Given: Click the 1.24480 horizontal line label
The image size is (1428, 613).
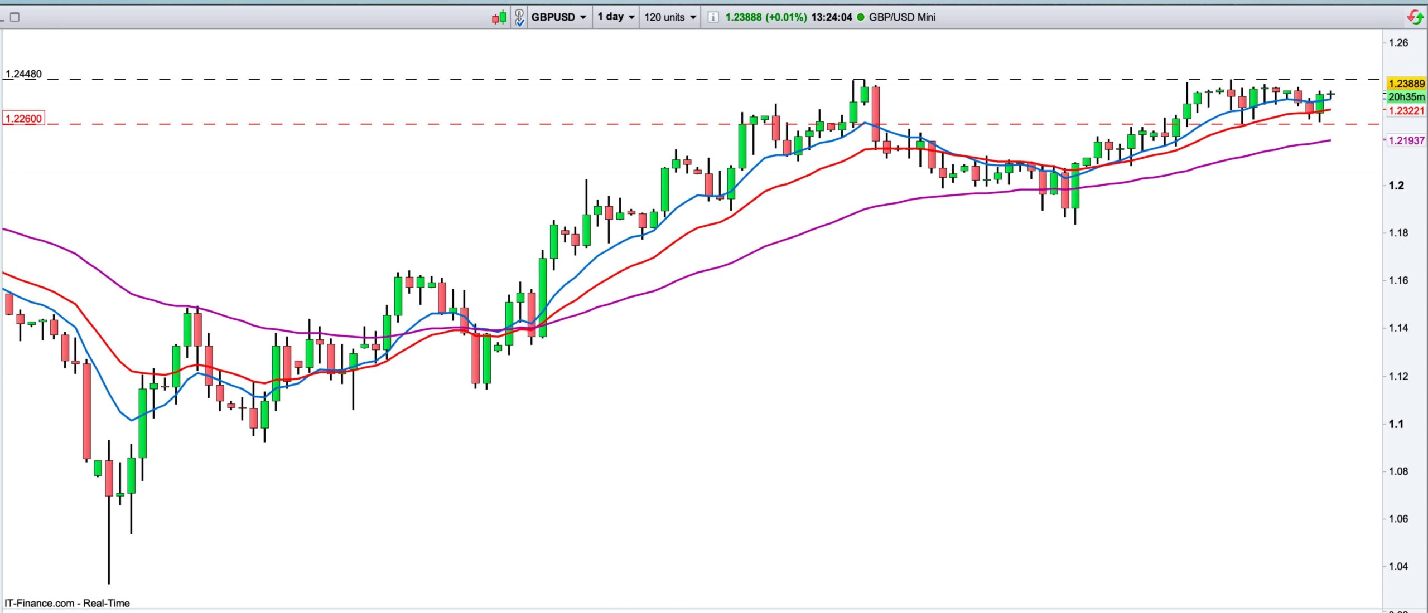Looking at the screenshot, I should click(23, 74).
